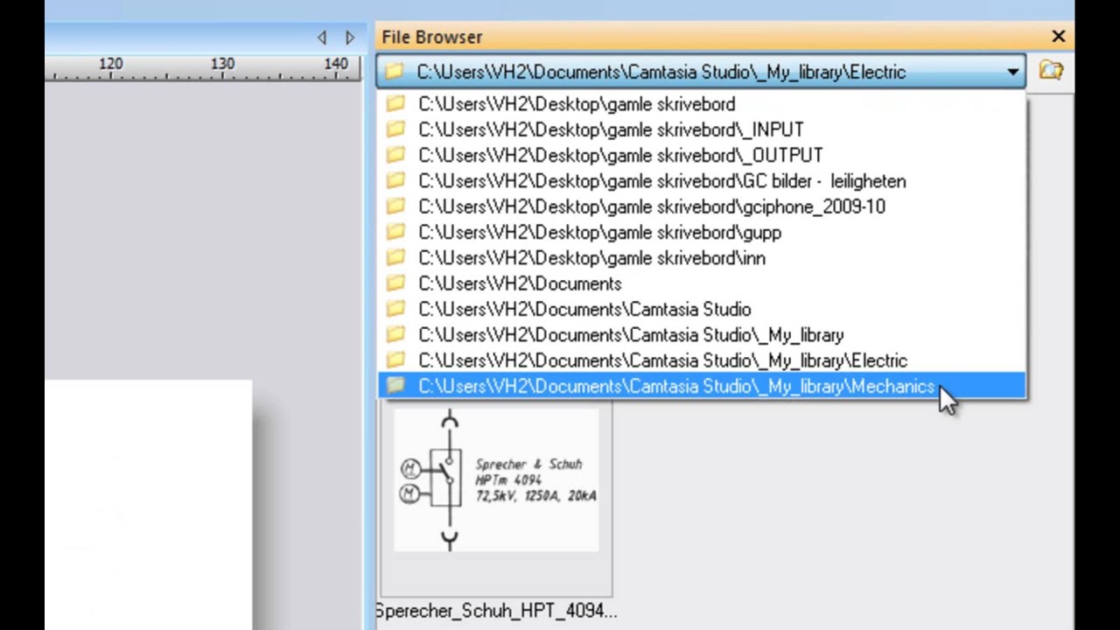1120x630 pixels.
Task: Click the left tab scroll arrow
Action: [322, 37]
